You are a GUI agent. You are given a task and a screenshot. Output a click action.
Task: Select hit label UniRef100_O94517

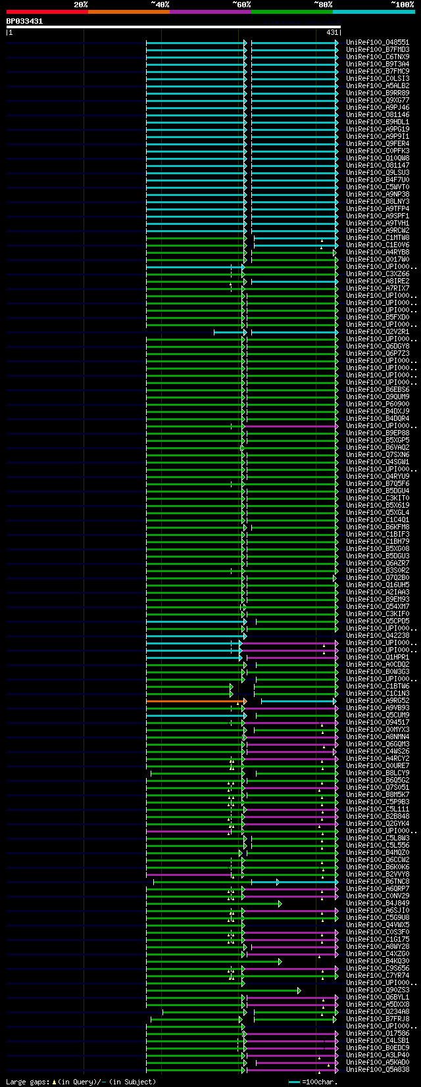[x=378, y=723]
